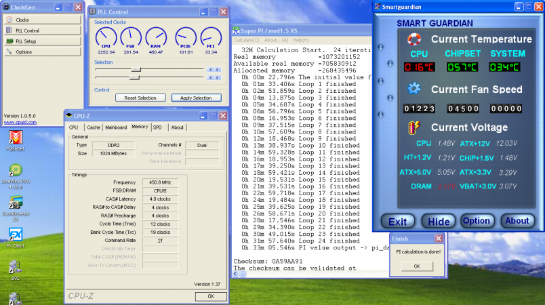The image size is (545, 305).
Task: Minimize the Smartguardian window
Action: click(519, 7)
